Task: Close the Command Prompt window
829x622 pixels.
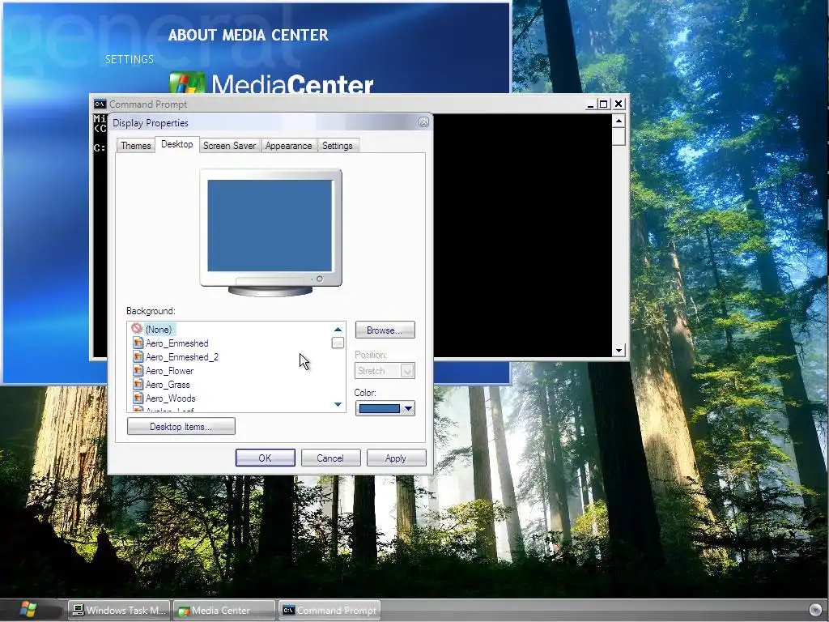Action: (619, 104)
